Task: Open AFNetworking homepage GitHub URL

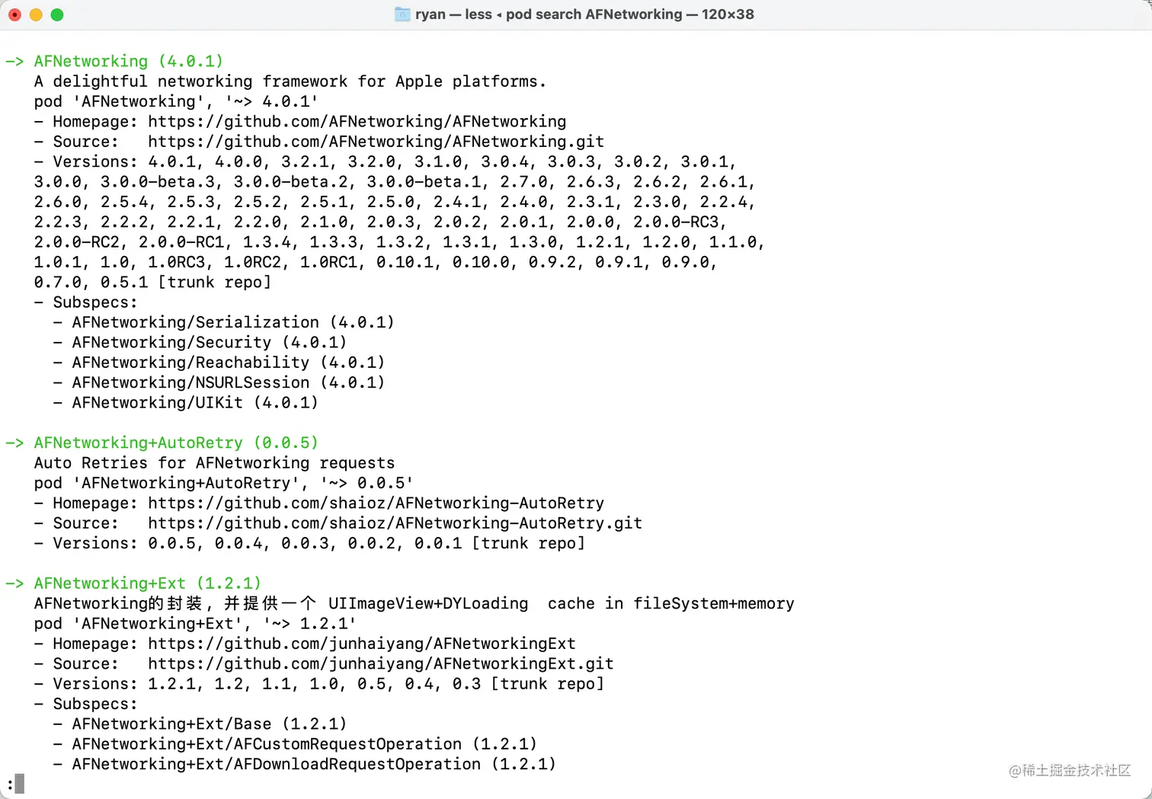Action: point(357,121)
